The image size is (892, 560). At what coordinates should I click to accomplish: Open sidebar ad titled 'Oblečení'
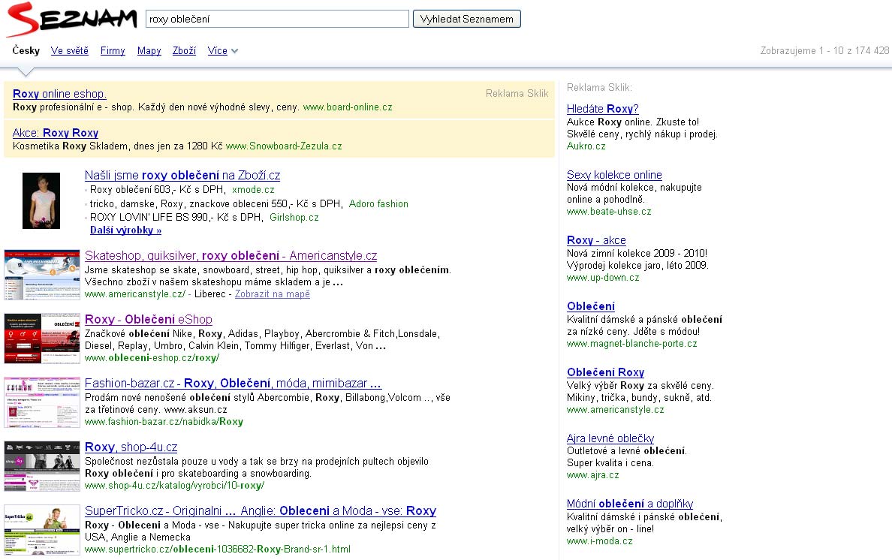click(590, 306)
